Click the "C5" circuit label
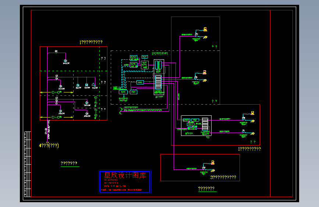 pos(57,76)
